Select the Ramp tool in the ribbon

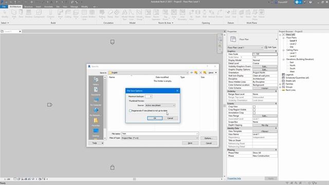[x=110, y=14]
